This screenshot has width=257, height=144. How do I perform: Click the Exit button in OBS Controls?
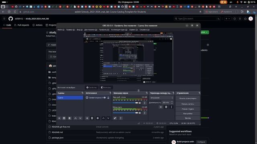[x=188, y=118]
